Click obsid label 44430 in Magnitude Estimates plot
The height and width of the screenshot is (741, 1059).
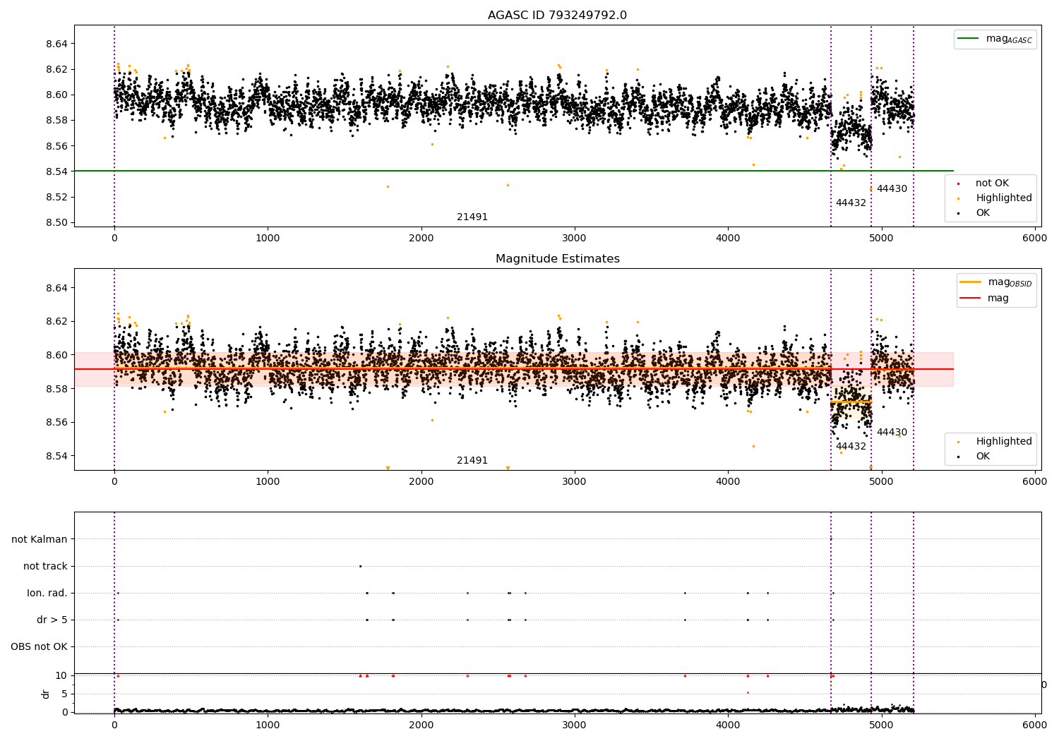[892, 433]
